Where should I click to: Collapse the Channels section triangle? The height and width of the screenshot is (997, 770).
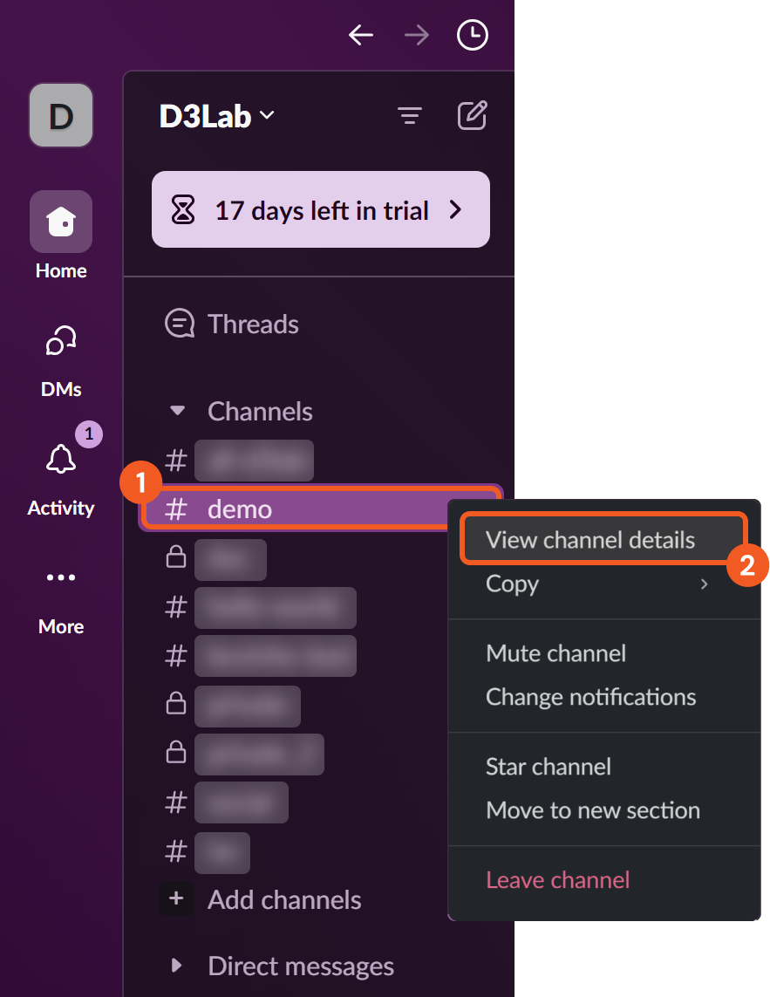177,411
